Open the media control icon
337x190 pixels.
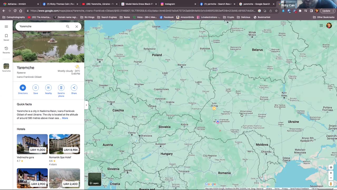pos(306,11)
